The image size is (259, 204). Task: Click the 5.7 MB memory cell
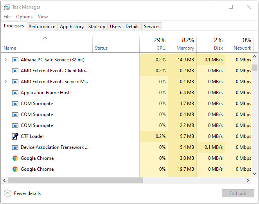click(182, 136)
